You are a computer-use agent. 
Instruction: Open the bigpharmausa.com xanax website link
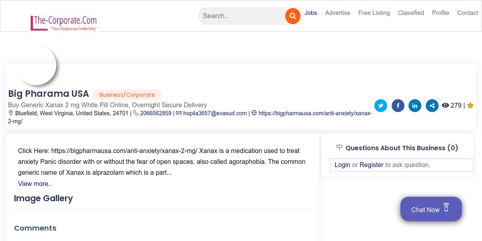pyautogui.click(x=190, y=117)
